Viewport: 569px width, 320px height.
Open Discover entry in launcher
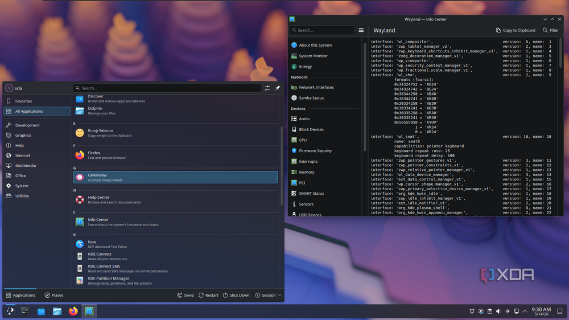[175, 99]
